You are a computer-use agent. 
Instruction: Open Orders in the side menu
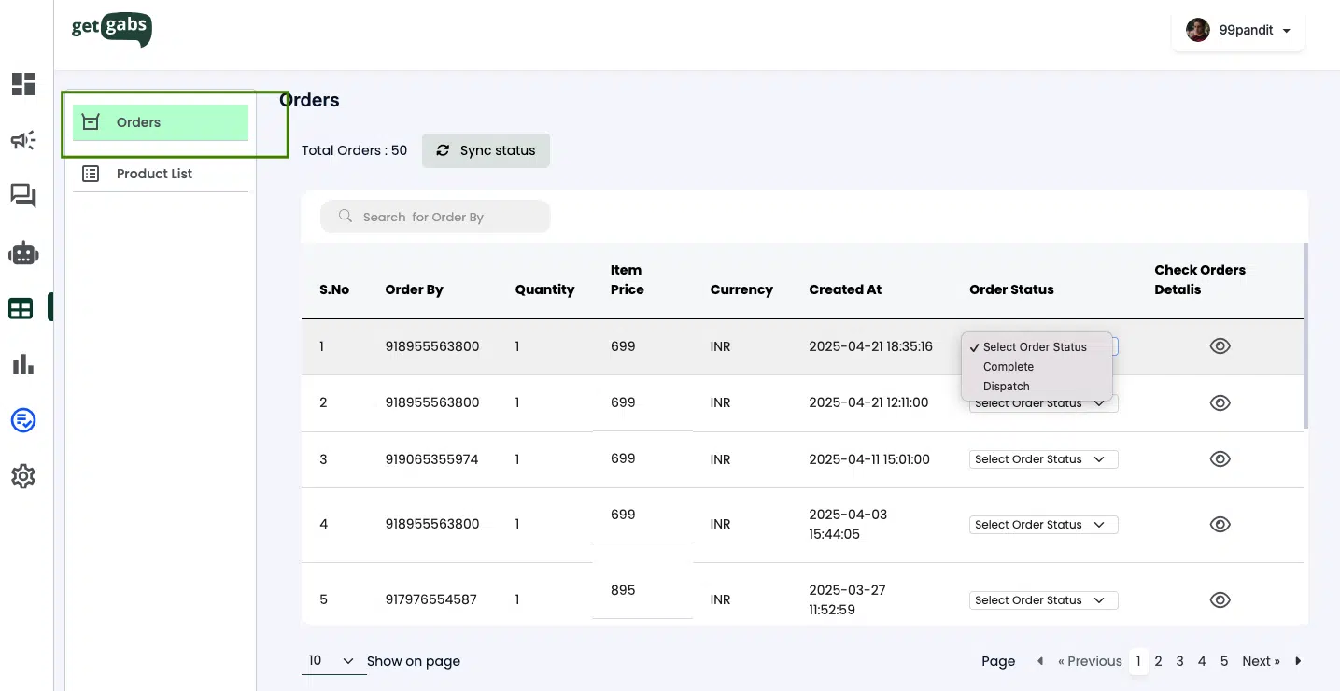click(x=161, y=122)
